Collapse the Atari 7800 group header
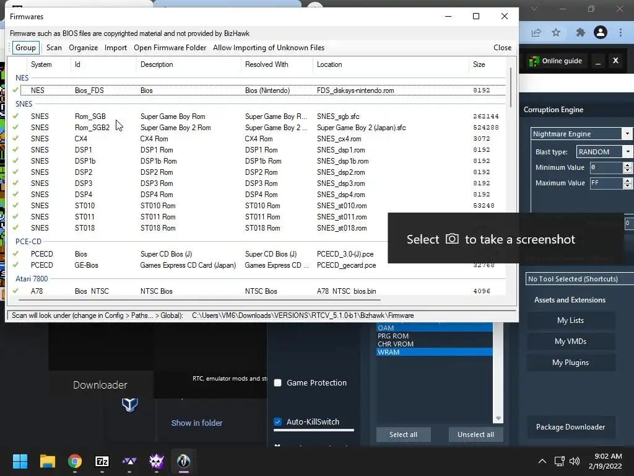This screenshot has width=634, height=476. click(x=32, y=278)
